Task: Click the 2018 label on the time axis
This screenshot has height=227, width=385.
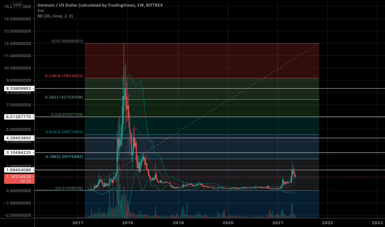Action: coord(128,222)
